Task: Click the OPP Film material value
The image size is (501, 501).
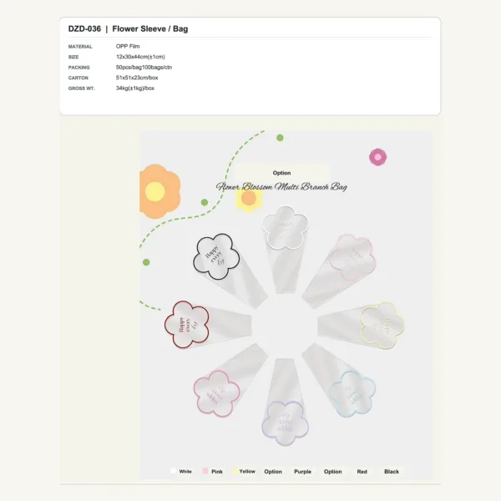Action: [128, 46]
